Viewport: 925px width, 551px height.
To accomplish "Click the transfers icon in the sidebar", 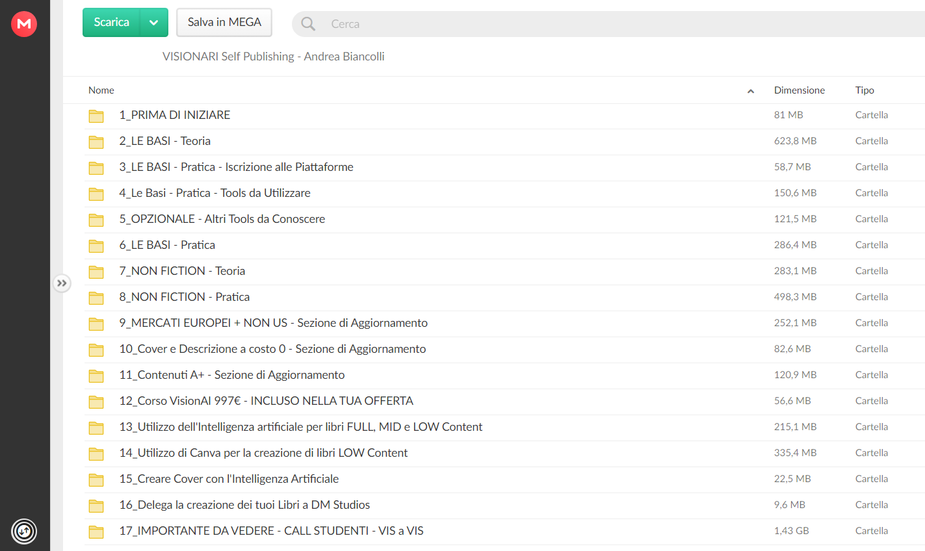I will point(24,532).
